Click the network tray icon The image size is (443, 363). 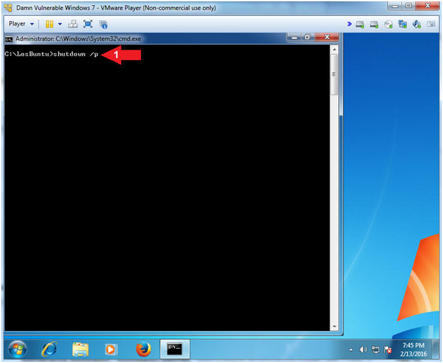(x=376, y=350)
